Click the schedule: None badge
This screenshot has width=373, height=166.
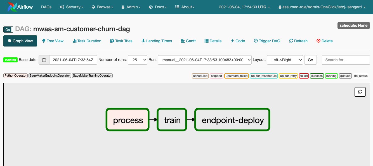coord(353,25)
